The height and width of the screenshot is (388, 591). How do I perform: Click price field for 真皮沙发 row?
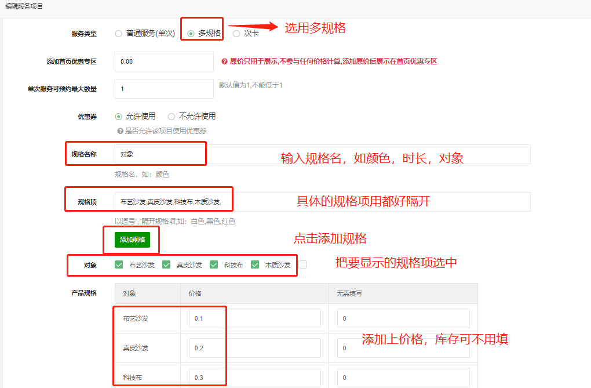tap(255, 348)
